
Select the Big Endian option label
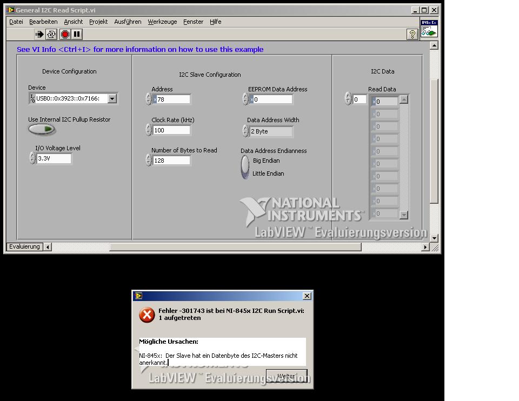[266, 161]
